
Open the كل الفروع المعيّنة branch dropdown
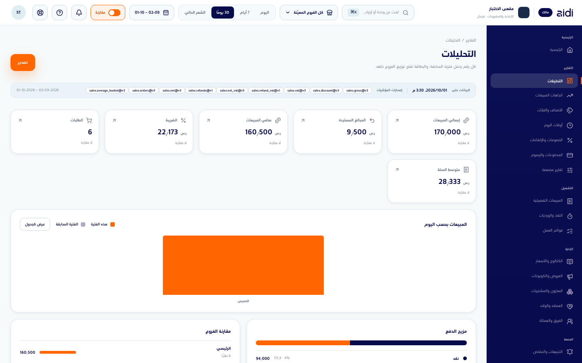[x=309, y=13]
